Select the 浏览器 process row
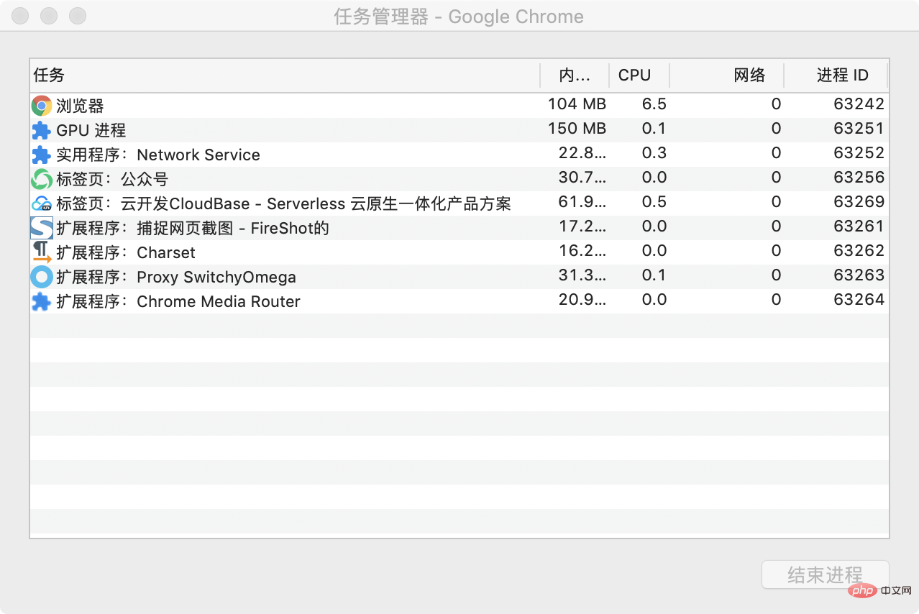Image resolution: width=919 pixels, height=614 pixels. tap(459, 106)
